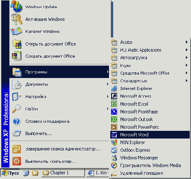Expand the Игры submenu arrow
191x179 pixels.
[x=186, y=65]
